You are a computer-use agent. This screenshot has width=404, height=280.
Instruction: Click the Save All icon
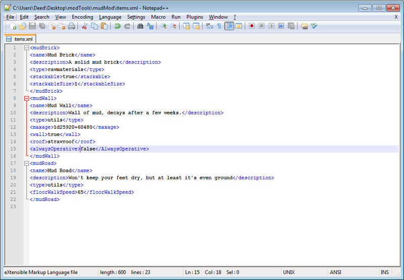[x=42, y=26]
